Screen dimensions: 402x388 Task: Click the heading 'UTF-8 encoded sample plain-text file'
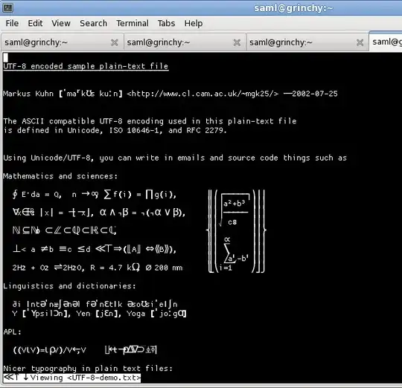click(86, 66)
